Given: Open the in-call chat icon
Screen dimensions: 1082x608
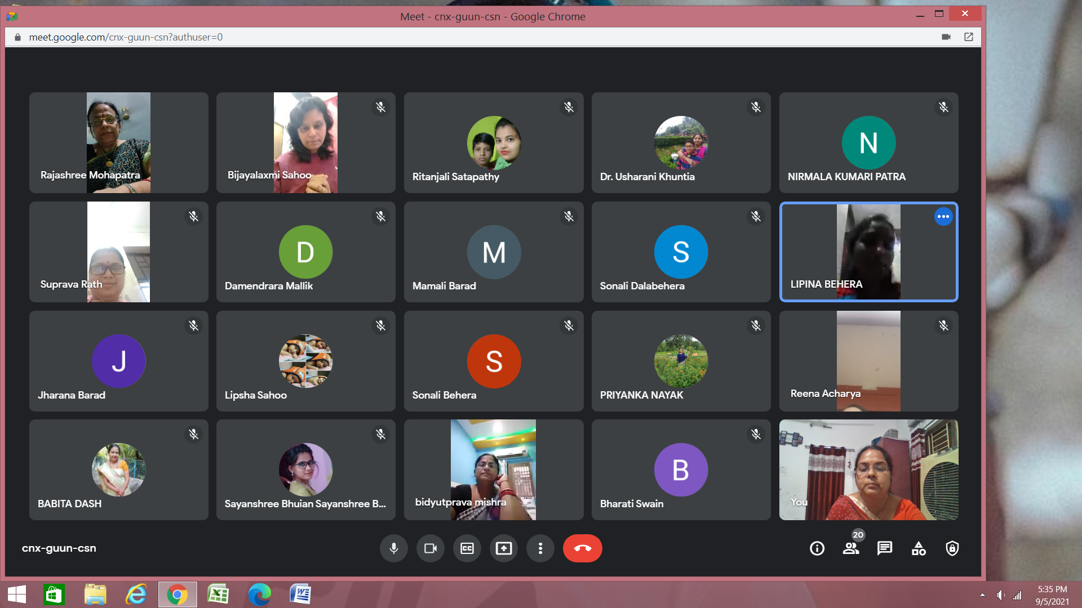Looking at the screenshot, I should click(x=885, y=548).
